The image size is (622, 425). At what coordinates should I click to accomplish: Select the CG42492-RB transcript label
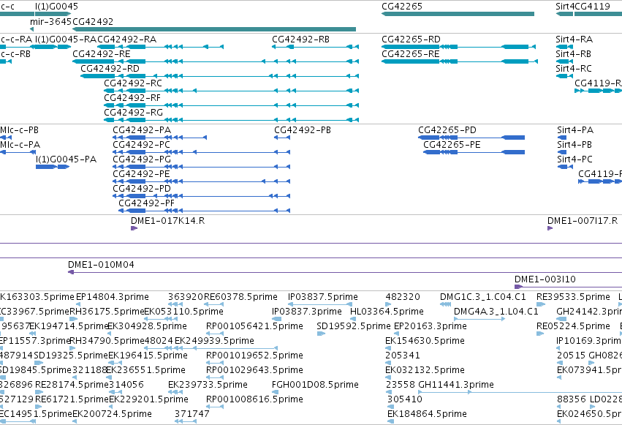point(300,40)
